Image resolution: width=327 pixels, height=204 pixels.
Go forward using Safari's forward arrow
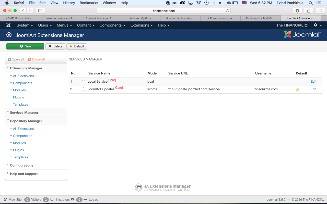point(30,11)
